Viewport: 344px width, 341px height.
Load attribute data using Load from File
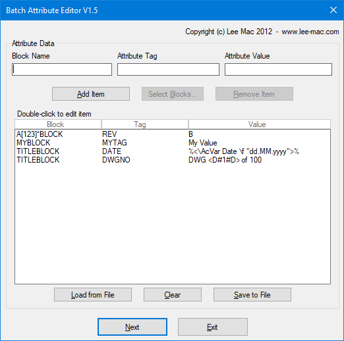tap(93, 295)
